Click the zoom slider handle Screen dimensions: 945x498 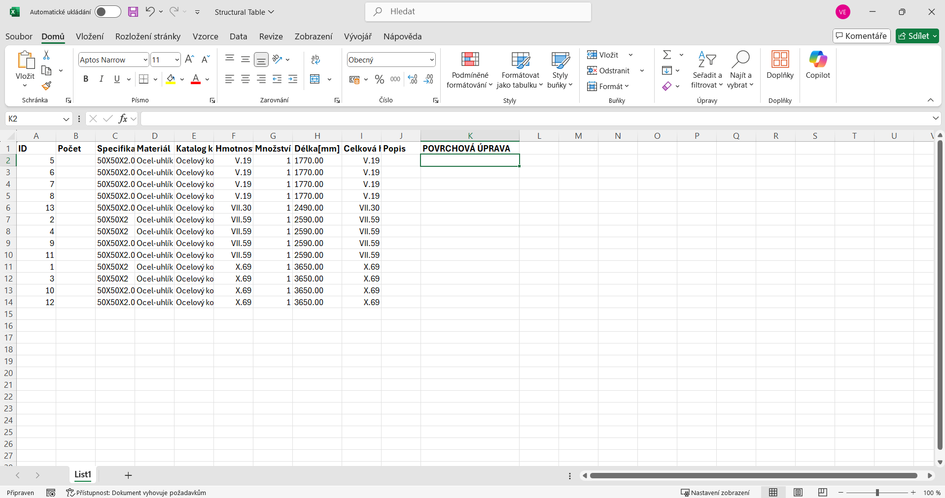pyautogui.click(x=877, y=493)
